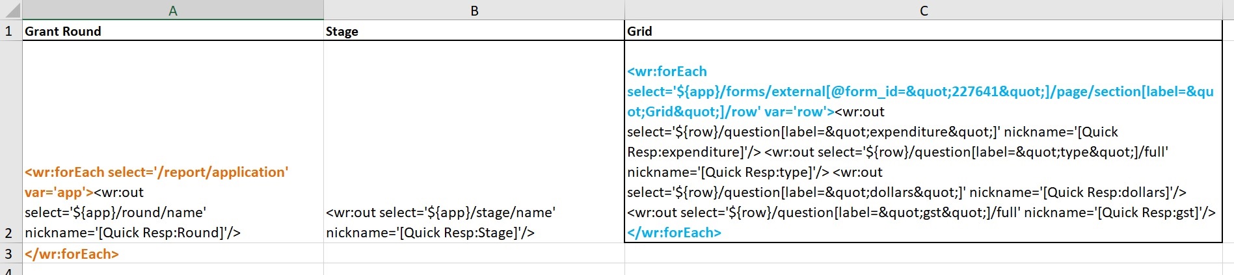
Task: Click the Select All corner triangle
Action: (x=12, y=10)
